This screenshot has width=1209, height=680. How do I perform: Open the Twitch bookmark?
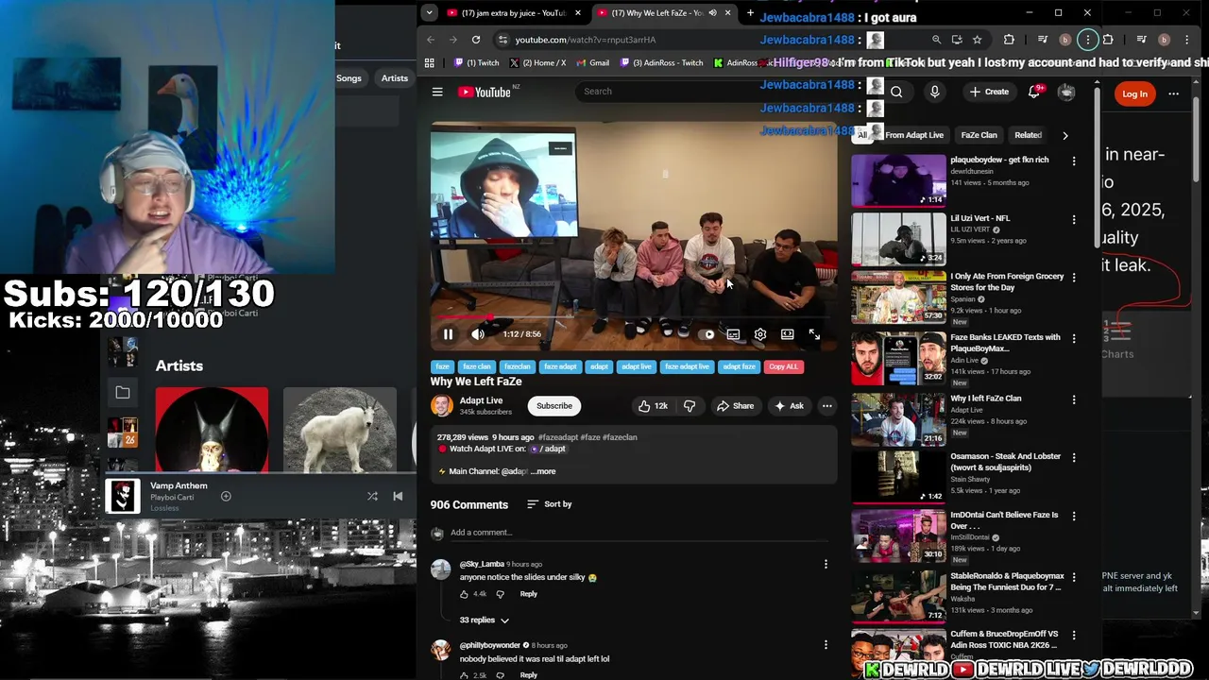(476, 63)
